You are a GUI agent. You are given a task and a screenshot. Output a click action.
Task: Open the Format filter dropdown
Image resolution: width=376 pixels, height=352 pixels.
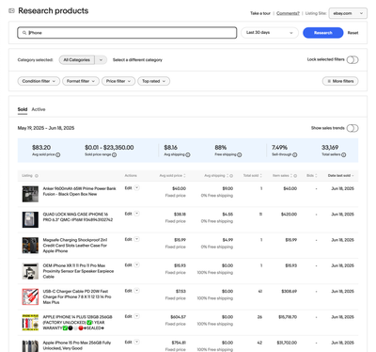[81, 81]
